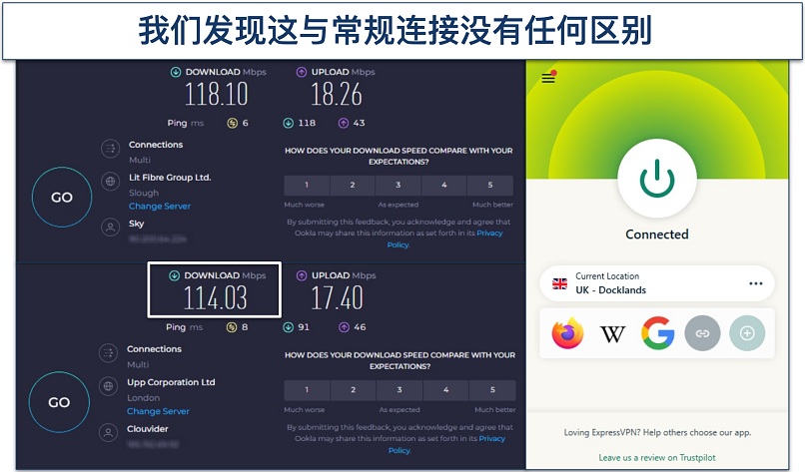Screen dimensions: 805x472
Task: Rate bottom test as 3 As expected
Action: pyautogui.click(x=399, y=390)
